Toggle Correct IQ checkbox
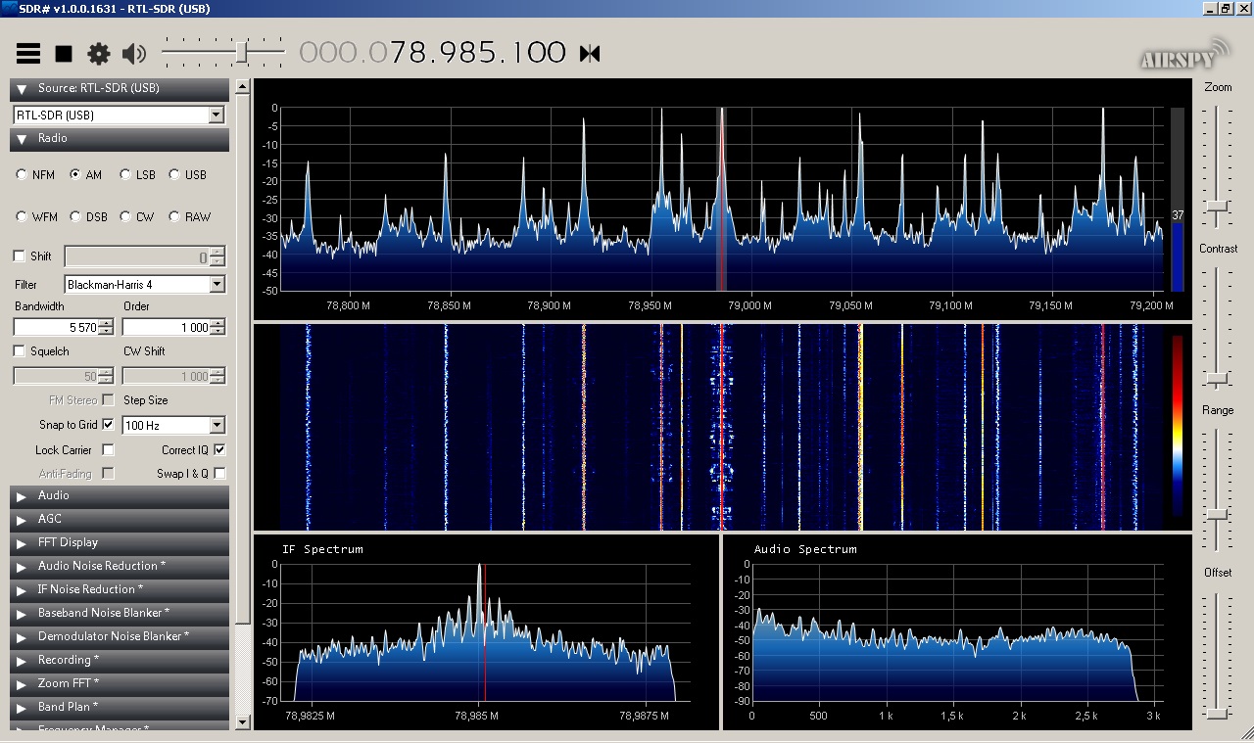Screen dimensions: 1254x743 219,450
